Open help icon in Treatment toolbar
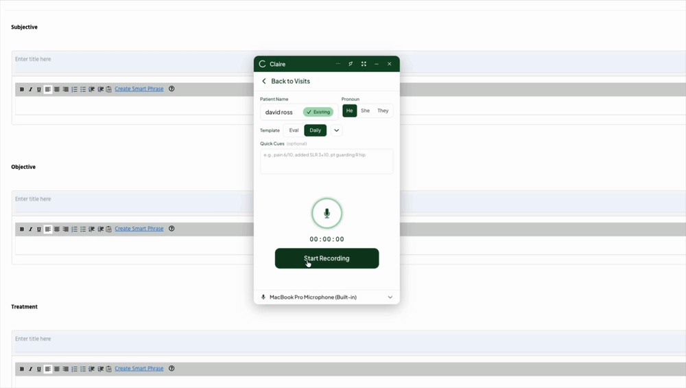The height and width of the screenshot is (388, 686). [171, 369]
